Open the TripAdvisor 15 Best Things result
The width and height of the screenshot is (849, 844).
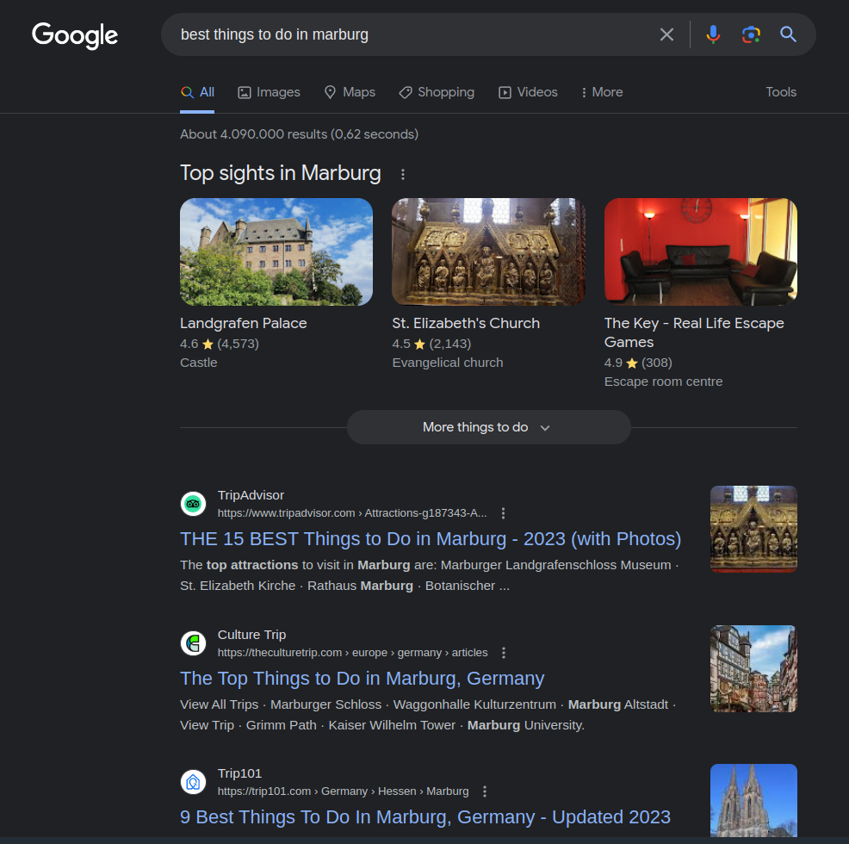coord(431,538)
